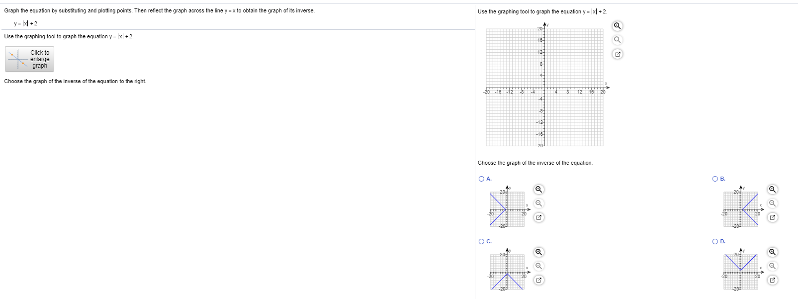Zoom out on answer choice D's graph
Screen dimensions: 798x299
[x=772, y=266]
